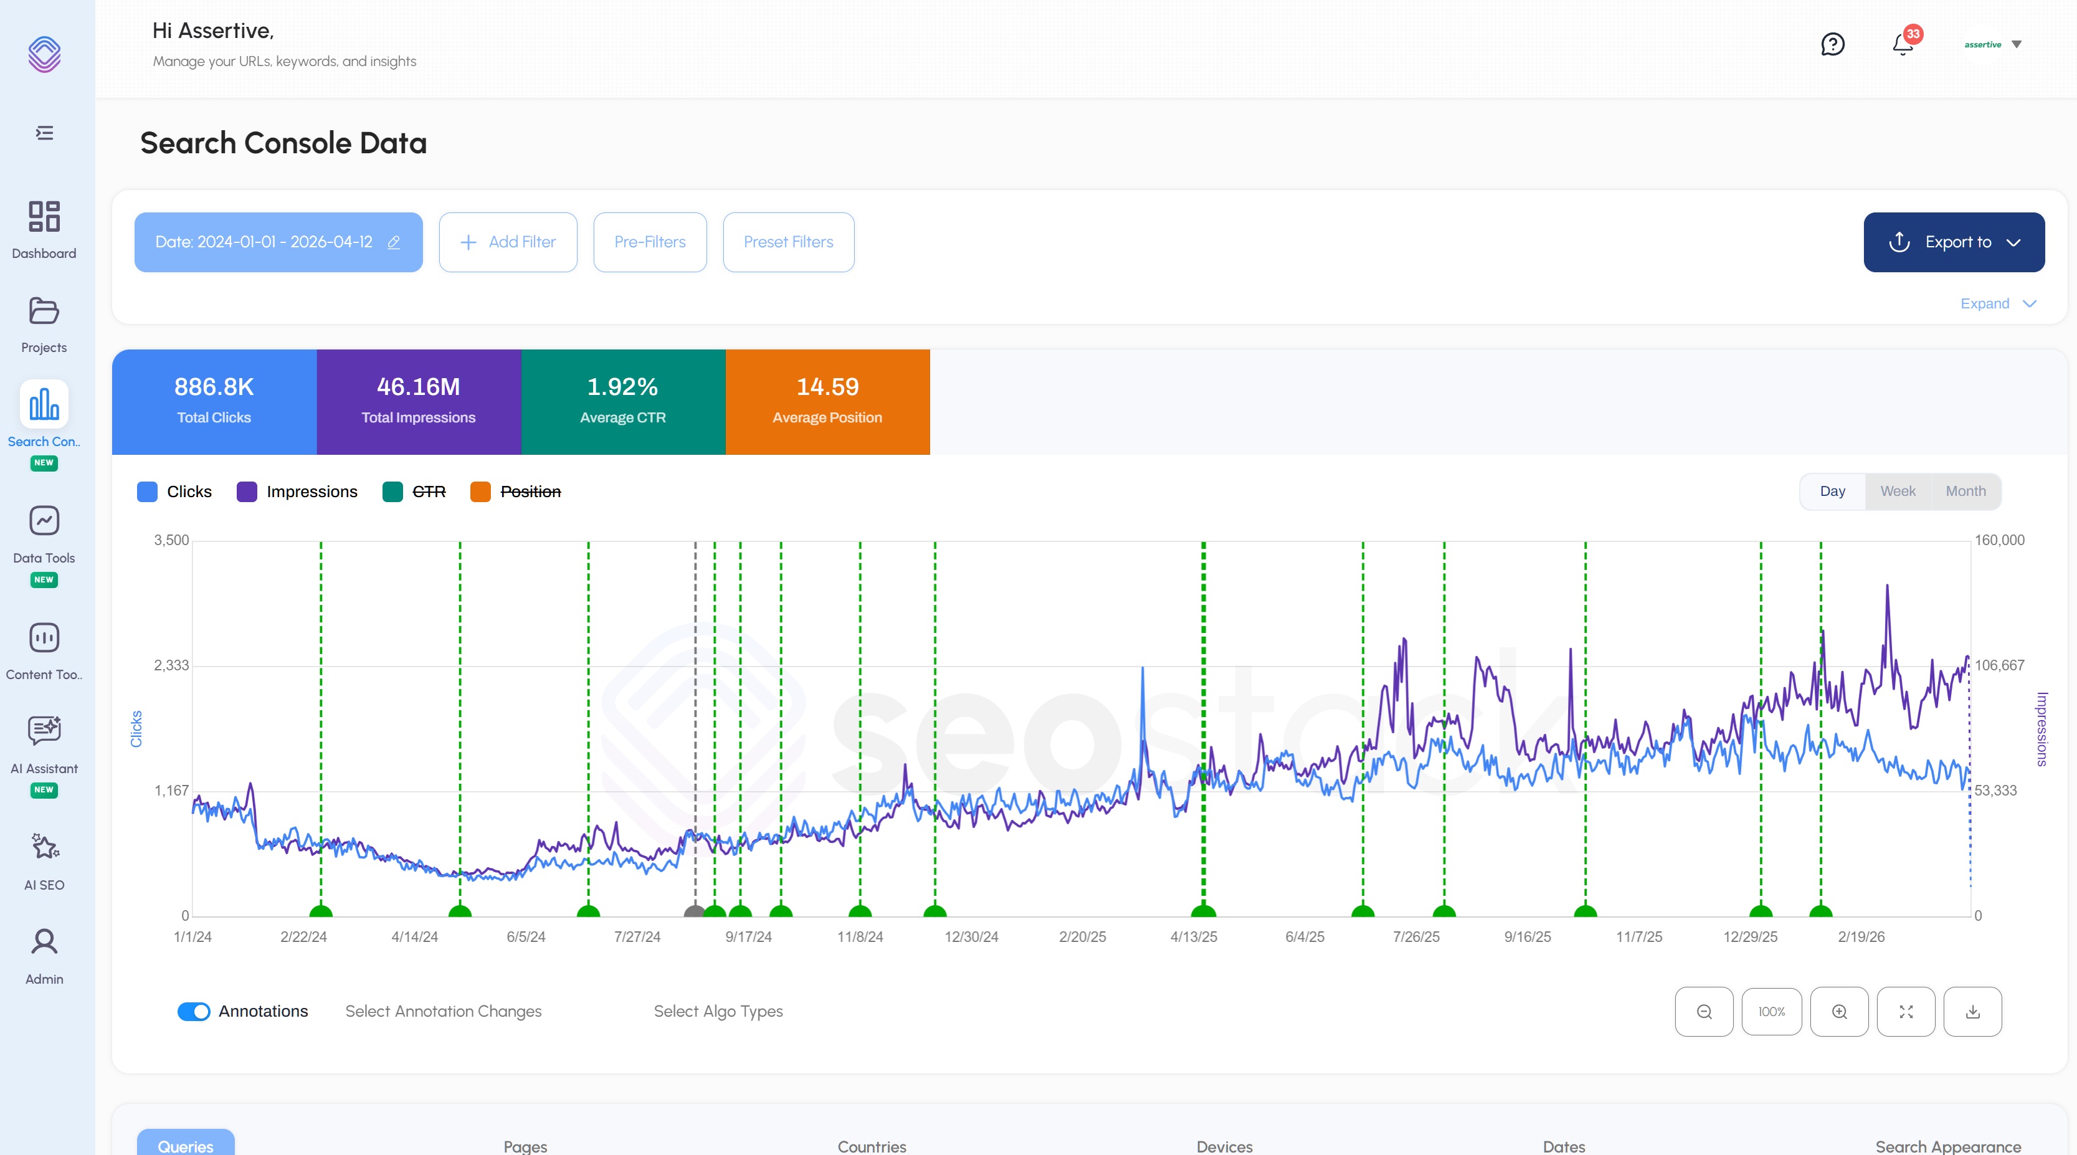This screenshot has height=1155, width=2077.
Task: Download the chart image
Action: coord(1973,1012)
